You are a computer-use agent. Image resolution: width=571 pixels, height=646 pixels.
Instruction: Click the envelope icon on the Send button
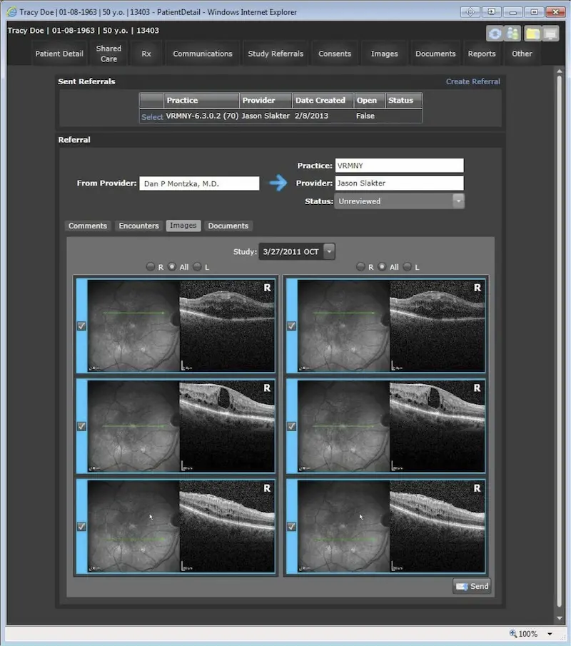coord(461,586)
